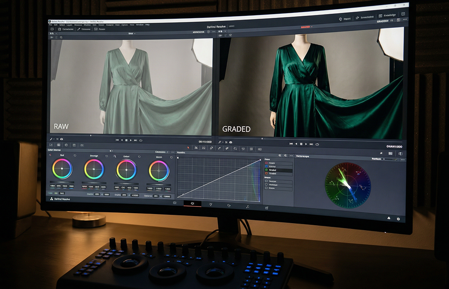This screenshot has width=449, height=289.
Task: Open the Help menu
Action: pyautogui.click(x=148, y=25)
